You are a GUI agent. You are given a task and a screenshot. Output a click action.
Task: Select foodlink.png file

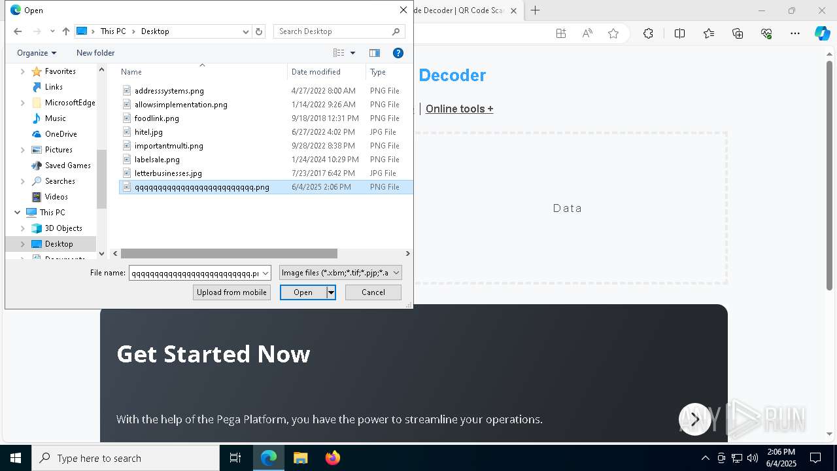(x=157, y=118)
